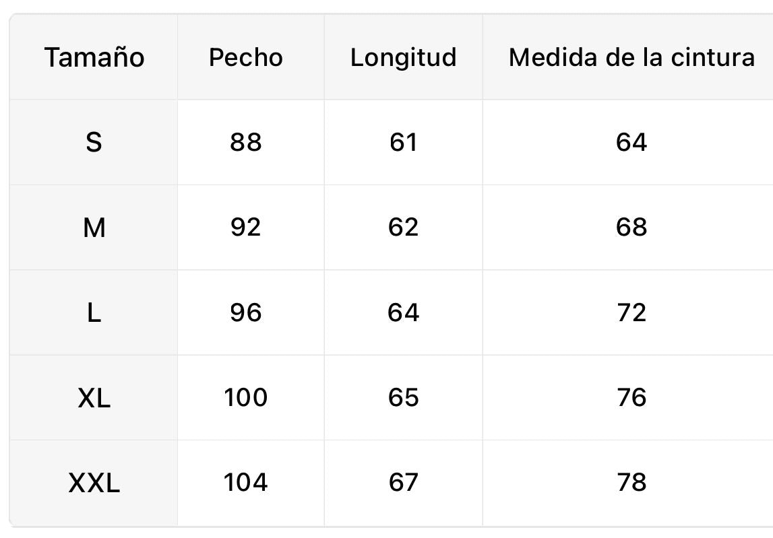This screenshot has width=773, height=538.
Task: Click the Tamaño column header
Action: coord(94,58)
